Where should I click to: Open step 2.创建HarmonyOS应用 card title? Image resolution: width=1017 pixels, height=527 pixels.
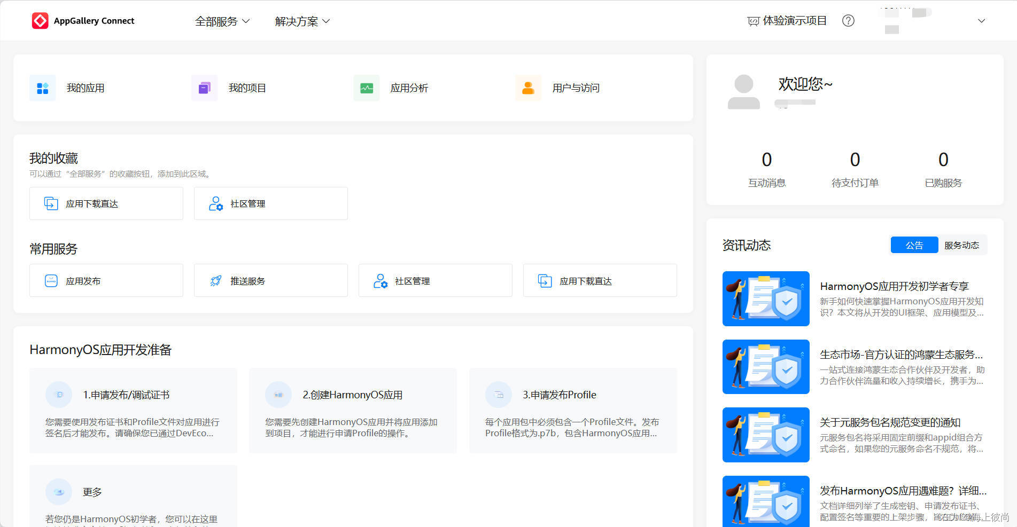coord(353,395)
